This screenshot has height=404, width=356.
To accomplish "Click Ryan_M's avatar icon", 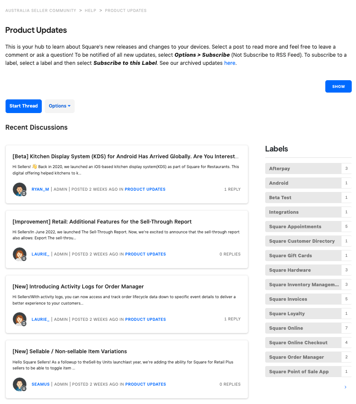I will point(20,189).
